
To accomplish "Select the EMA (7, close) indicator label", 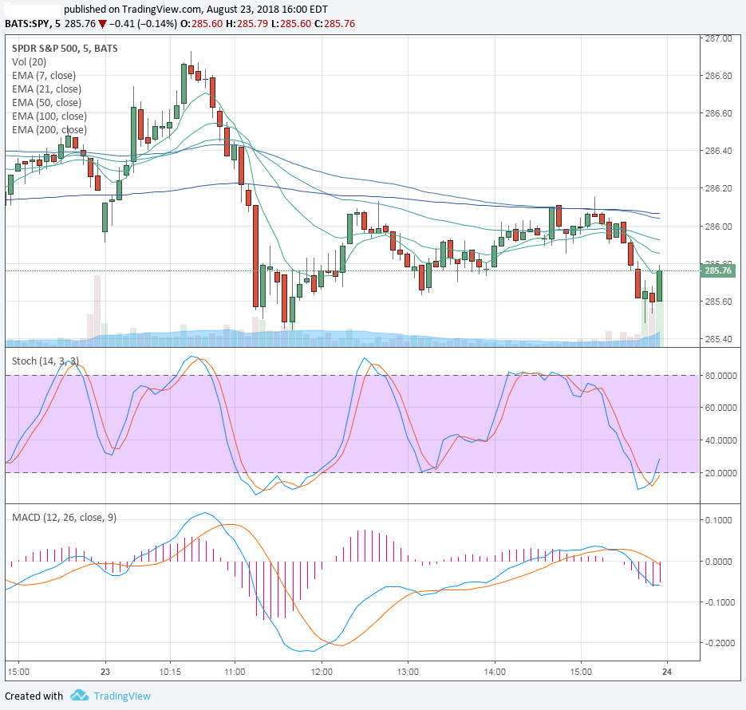I will pos(44,76).
